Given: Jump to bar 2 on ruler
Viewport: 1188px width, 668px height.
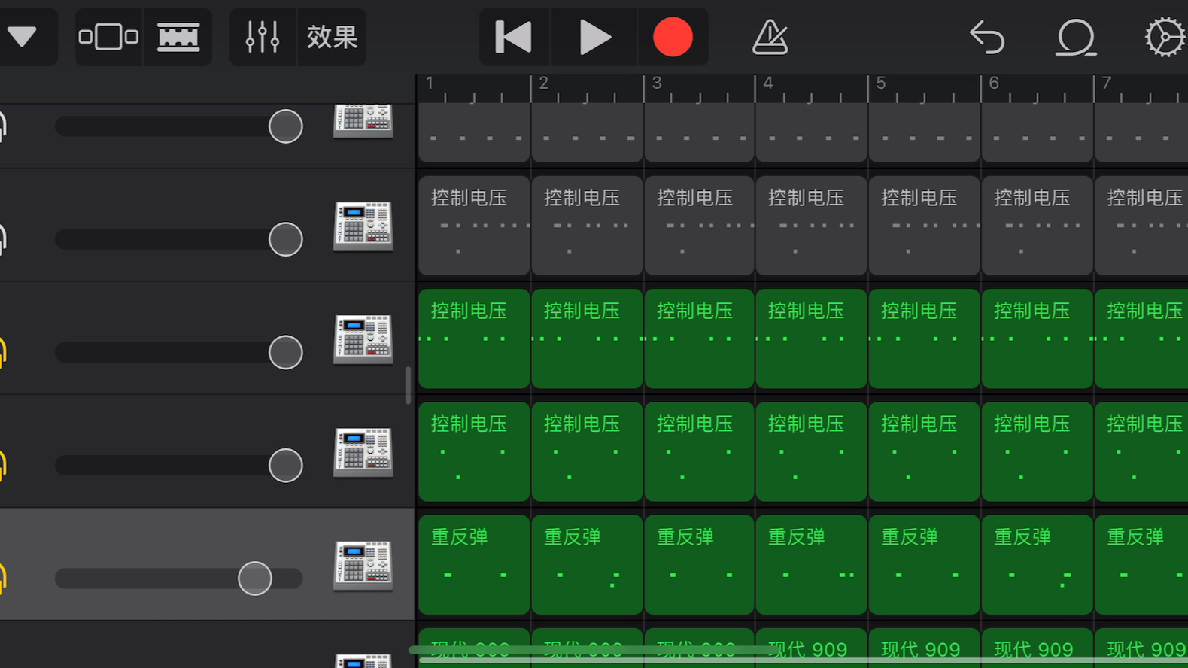Looking at the screenshot, I should [x=543, y=83].
